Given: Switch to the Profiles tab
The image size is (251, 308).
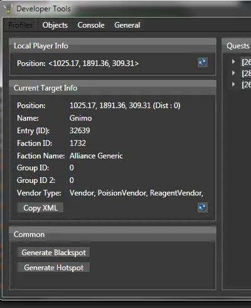Looking at the screenshot, I should [x=20, y=25].
